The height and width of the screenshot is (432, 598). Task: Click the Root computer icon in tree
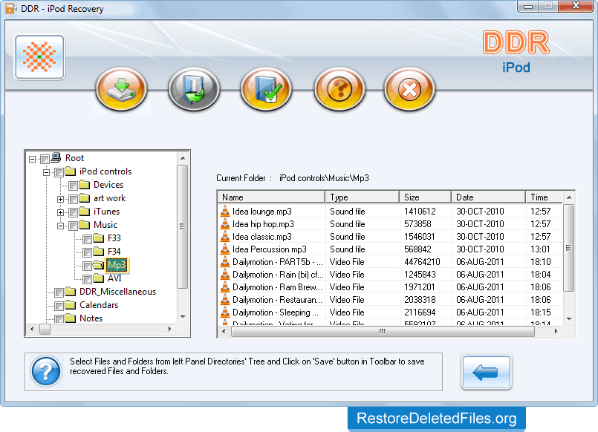click(56, 157)
